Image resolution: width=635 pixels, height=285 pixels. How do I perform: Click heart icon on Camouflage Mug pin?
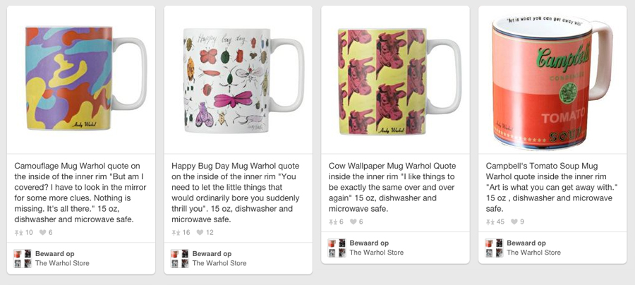(x=42, y=233)
